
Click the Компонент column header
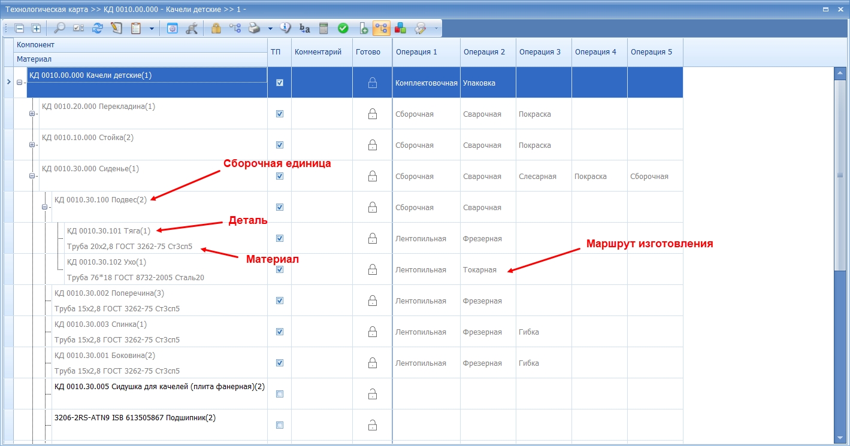point(140,45)
